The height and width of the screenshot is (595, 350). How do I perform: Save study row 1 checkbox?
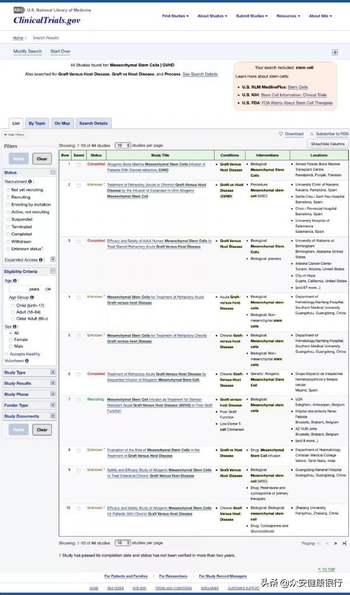point(79,164)
